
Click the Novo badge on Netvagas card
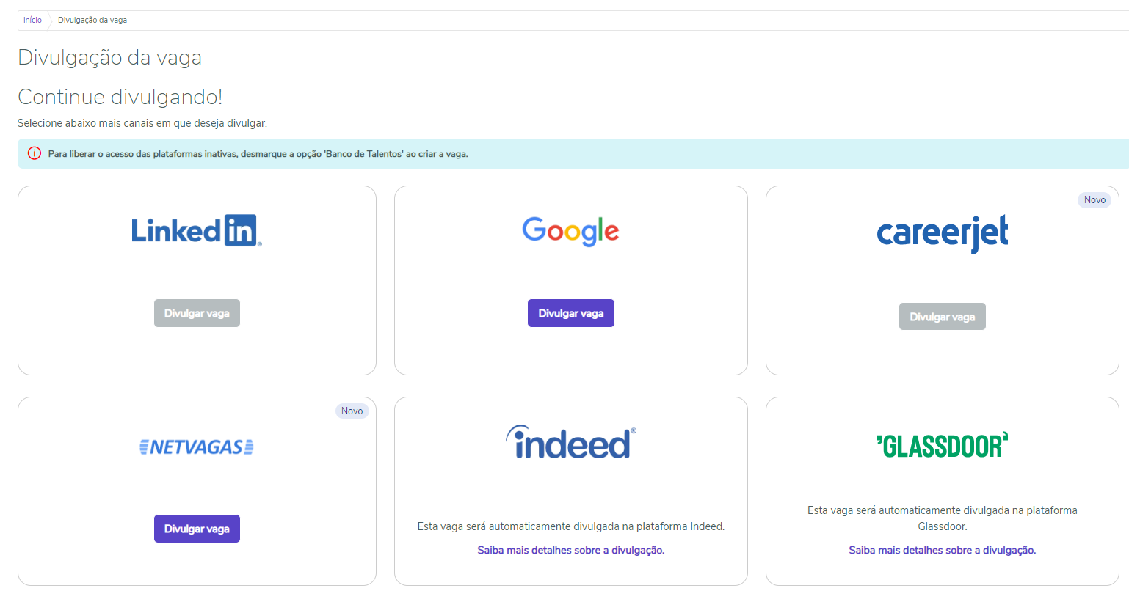(352, 411)
